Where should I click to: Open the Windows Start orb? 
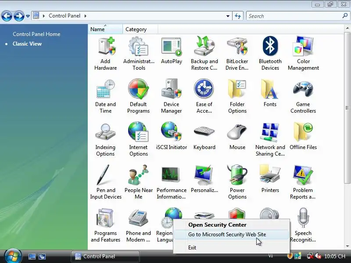pos(13,256)
